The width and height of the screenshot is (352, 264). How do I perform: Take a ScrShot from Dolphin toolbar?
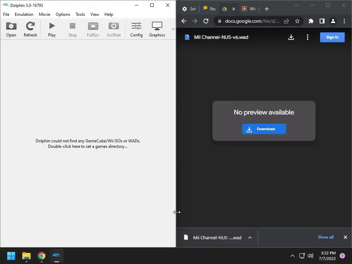tap(113, 30)
